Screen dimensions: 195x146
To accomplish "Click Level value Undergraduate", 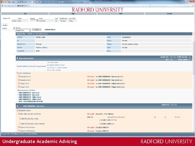I will pyautogui.click(x=126, y=37).
